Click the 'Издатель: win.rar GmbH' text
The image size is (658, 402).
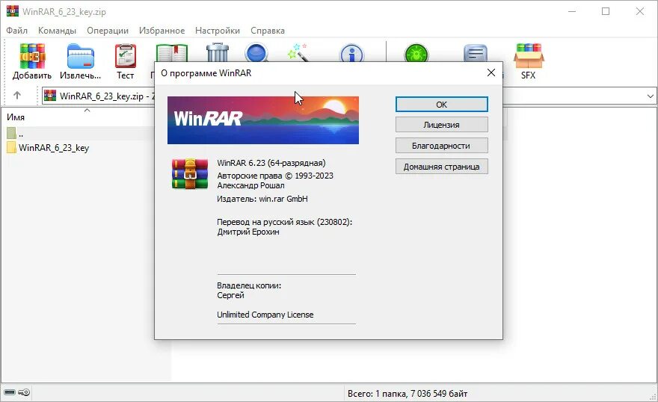(x=262, y=199)
